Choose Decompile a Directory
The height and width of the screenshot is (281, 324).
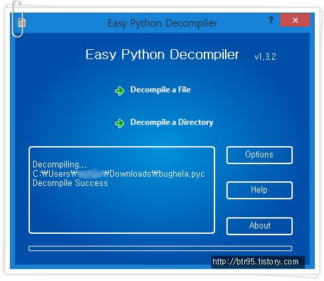tap(171, 122)
